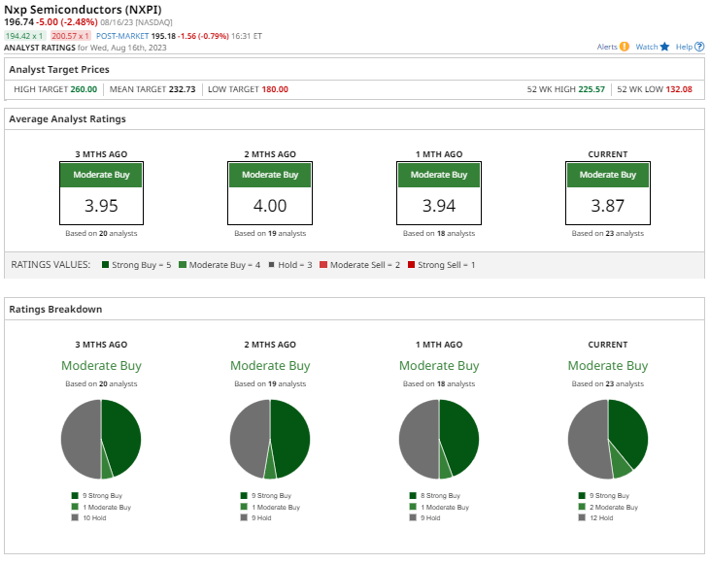This screenshot has height=564, width=710.
Task: Click the 3 Mths Ago Moderate Buy badge
Action: click(x=101, y=175)
